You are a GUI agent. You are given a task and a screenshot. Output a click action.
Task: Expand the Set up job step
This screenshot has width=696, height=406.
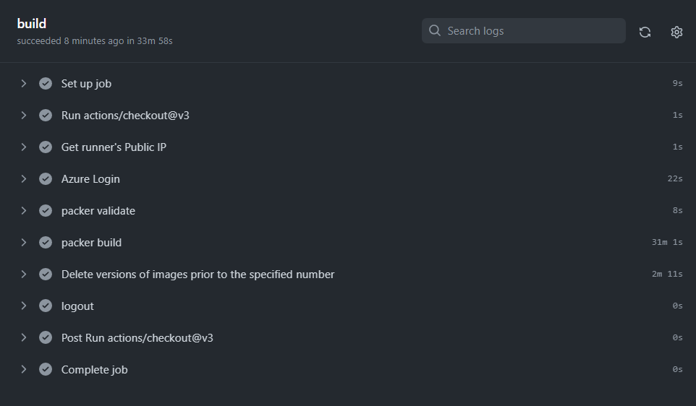pos(24,84)
